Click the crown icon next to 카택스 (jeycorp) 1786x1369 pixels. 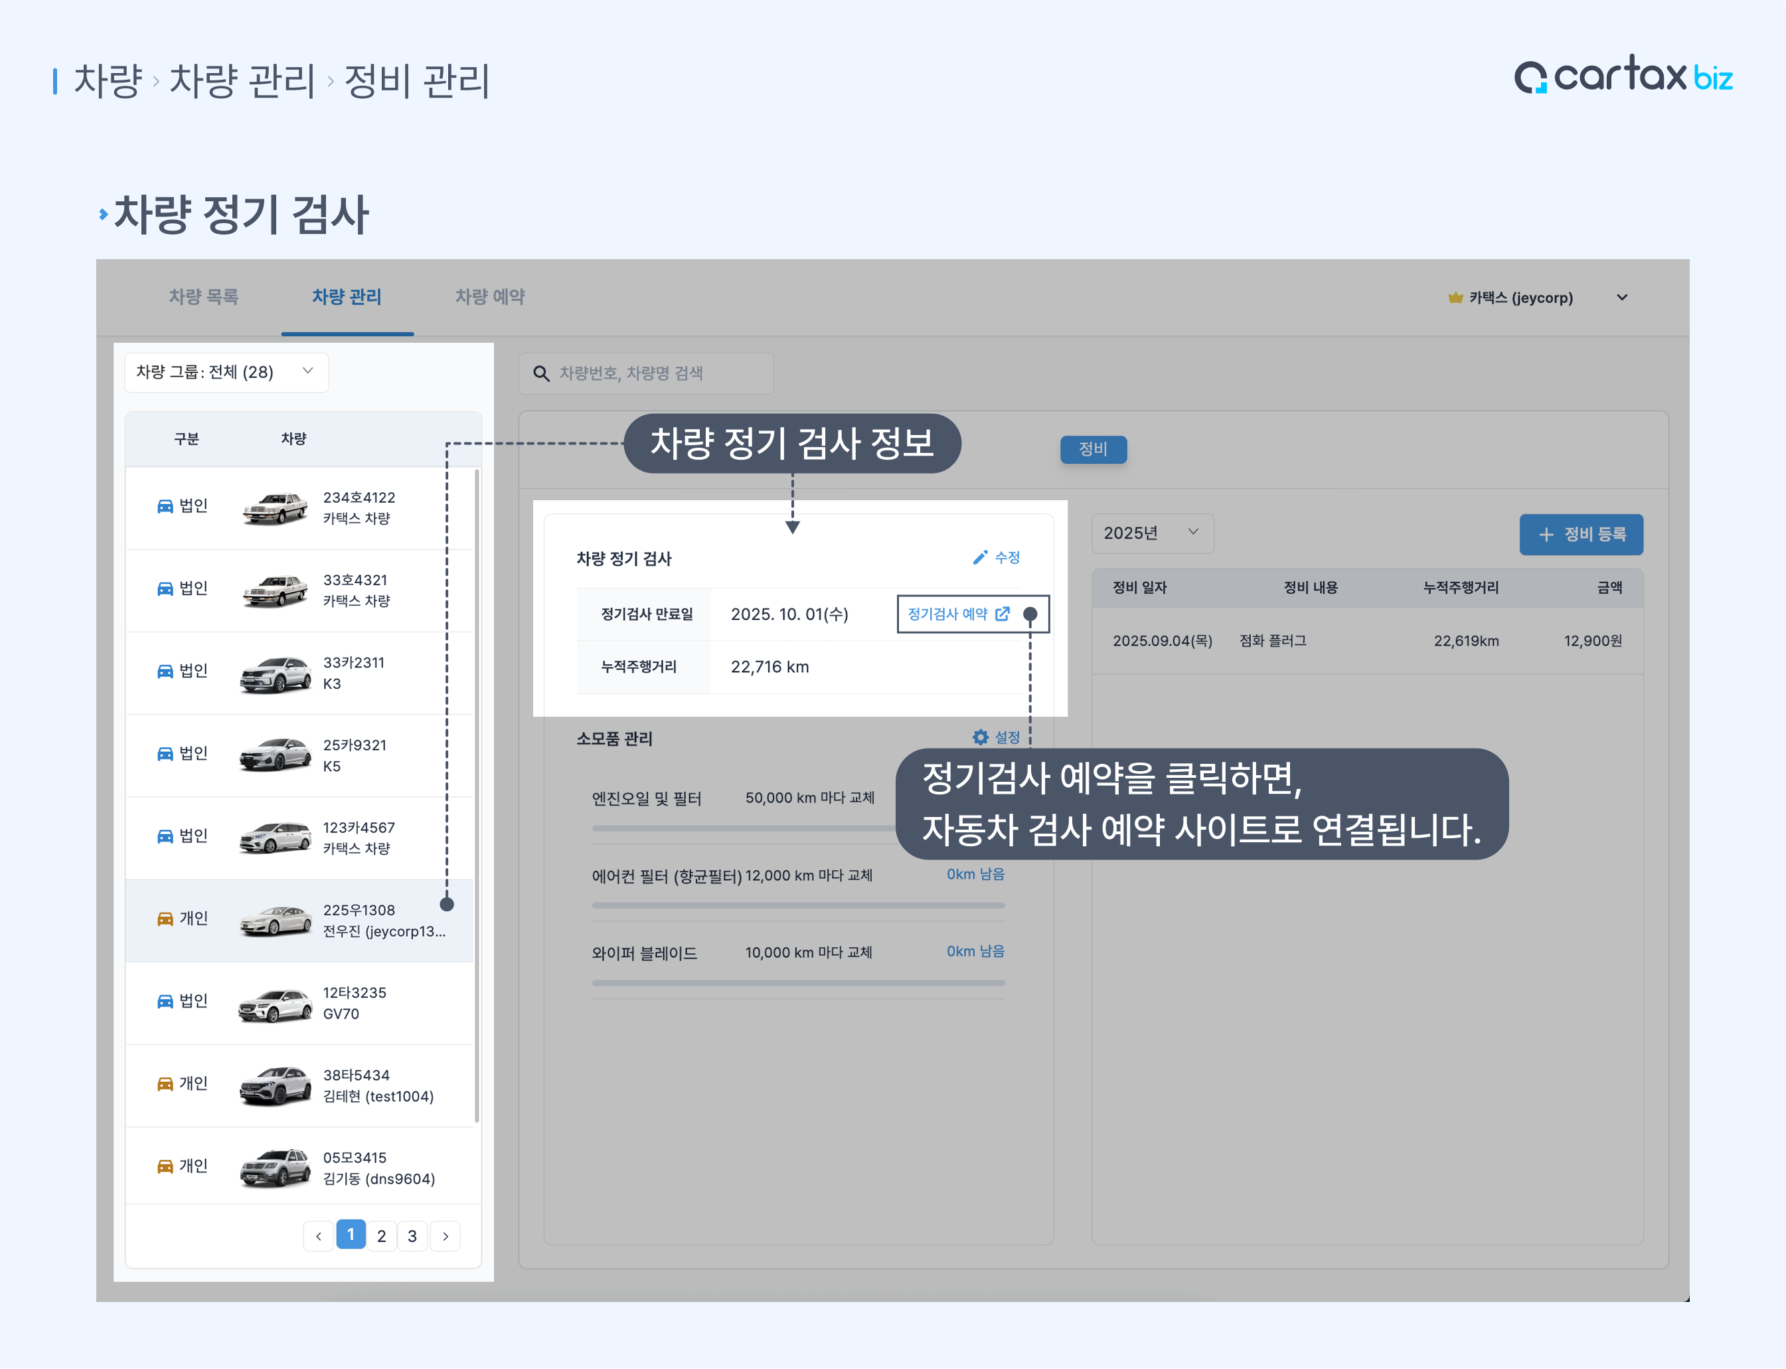coord(1455,298)
